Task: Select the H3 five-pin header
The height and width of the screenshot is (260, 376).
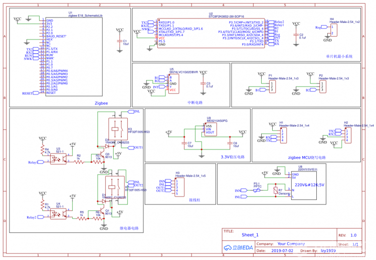Action: pos(179,187)
